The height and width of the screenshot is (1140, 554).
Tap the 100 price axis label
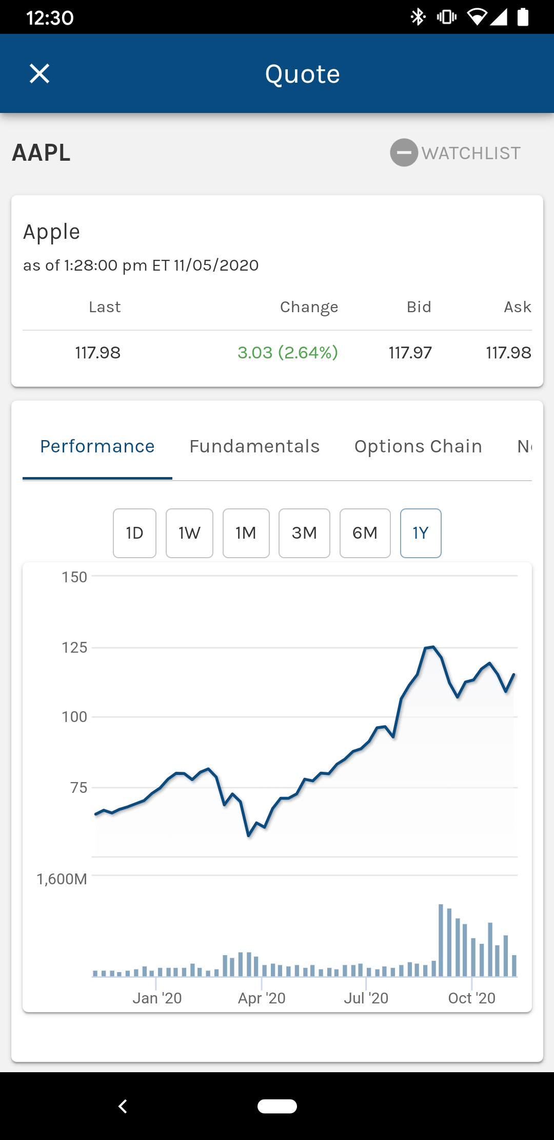(x=74, y=717)
